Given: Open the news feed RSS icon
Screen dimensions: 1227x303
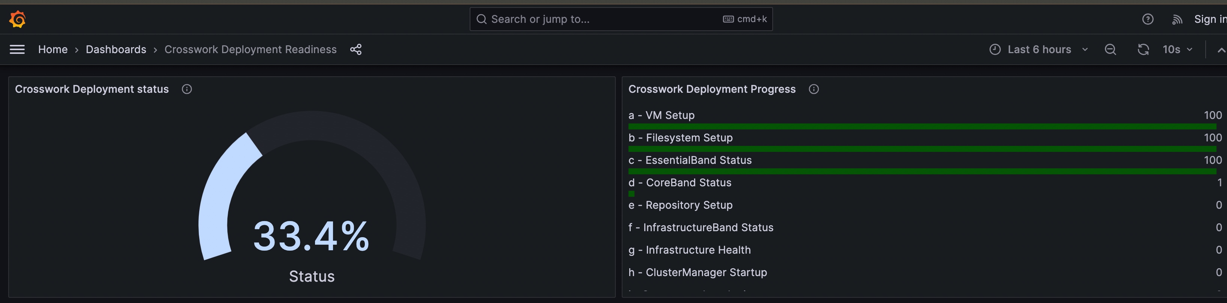Looking at the screenshot, I should 1177,19.
